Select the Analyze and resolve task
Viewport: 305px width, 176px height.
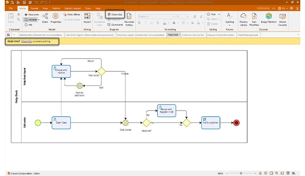click(x=61, y=71)
